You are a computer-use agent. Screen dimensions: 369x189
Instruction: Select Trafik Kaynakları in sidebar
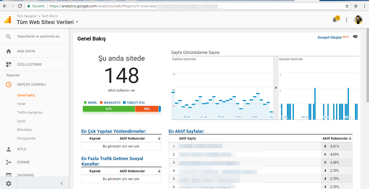[x=30, y=112]
